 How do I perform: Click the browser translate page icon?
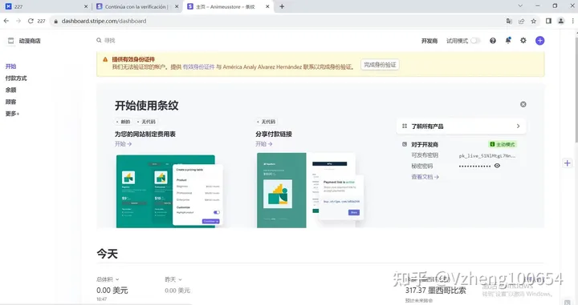click(509, 22)
